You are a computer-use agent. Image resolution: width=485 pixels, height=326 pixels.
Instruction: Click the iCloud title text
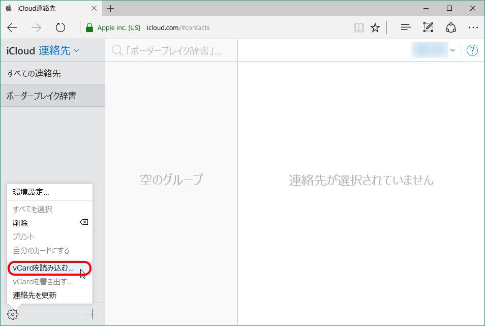tap(21, 51)
